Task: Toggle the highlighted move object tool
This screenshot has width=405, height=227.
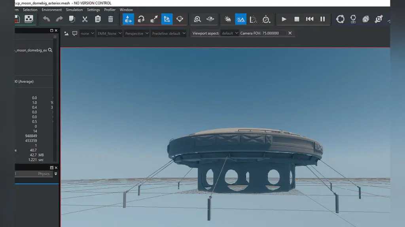Action: coord(128,19)
